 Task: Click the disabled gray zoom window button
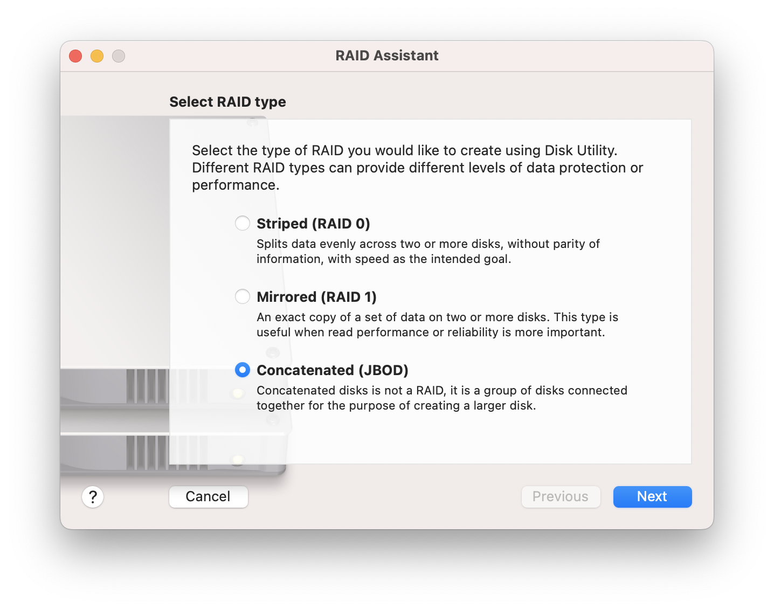tap(119, 56)
